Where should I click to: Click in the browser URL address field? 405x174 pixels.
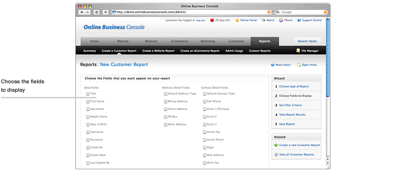coord(191,12)
